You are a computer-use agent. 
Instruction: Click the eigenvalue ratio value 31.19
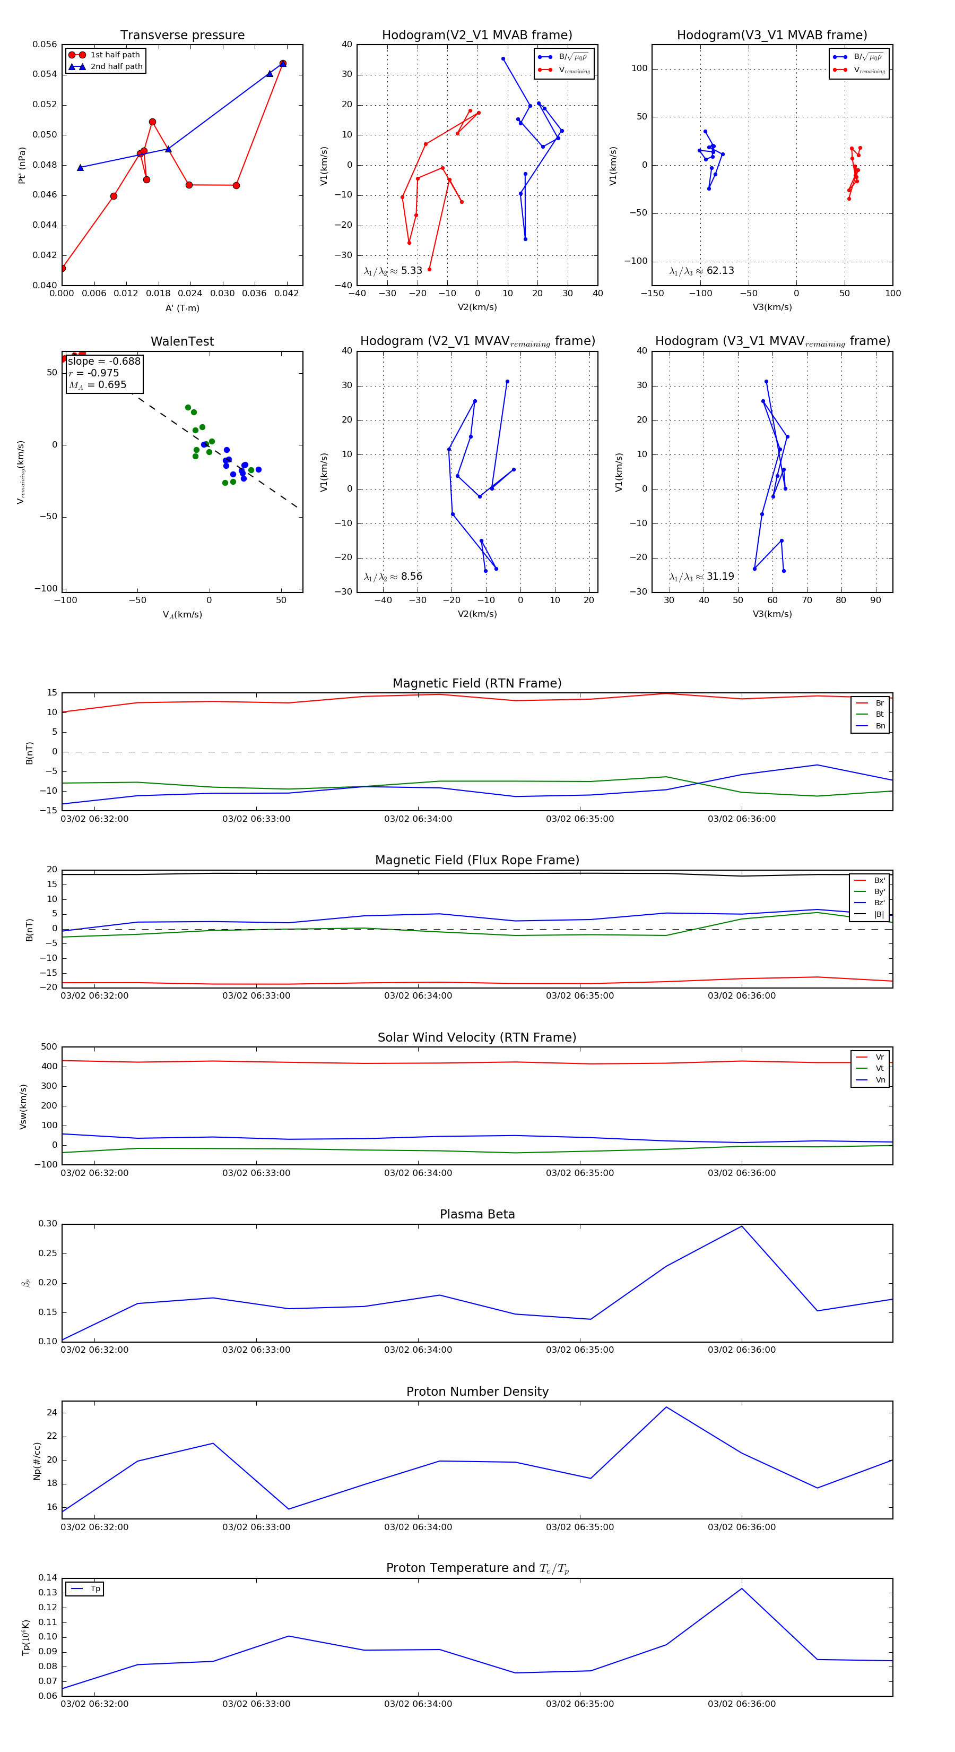(720, 577)
